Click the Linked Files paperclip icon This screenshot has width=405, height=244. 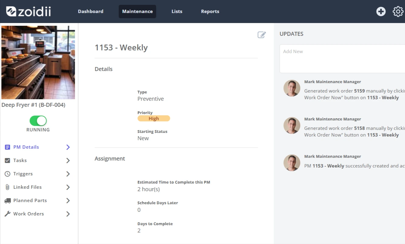click(x=8, y=187)
